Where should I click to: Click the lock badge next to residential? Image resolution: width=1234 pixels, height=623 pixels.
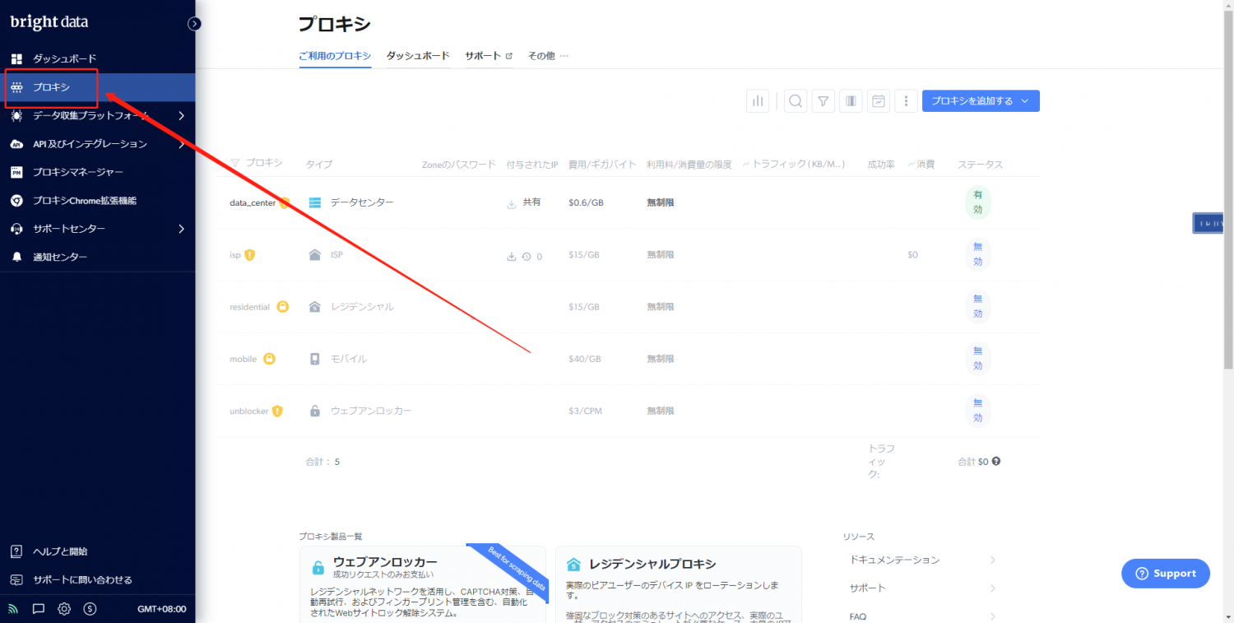tap(282, 307)
